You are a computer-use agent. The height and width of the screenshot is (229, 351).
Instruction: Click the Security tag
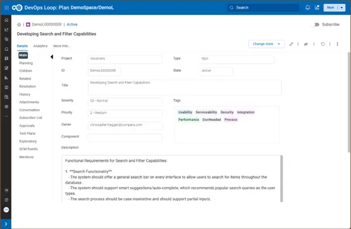point(227,112)
